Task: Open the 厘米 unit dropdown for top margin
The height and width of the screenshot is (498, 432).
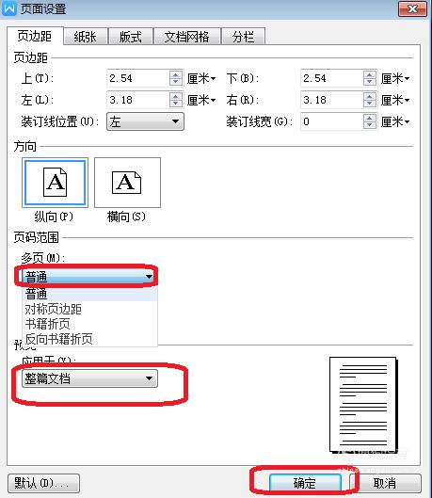Action: (201, 78)
